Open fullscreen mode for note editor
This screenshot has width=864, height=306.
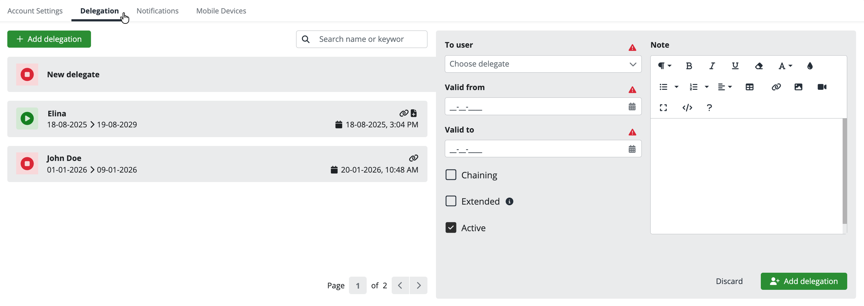663,108
